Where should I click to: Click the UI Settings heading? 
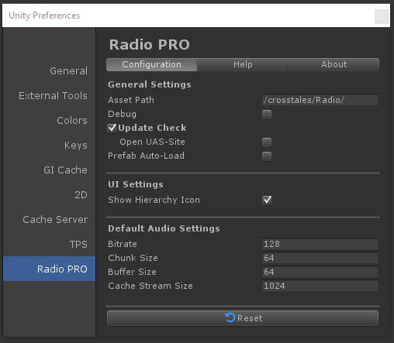tap(136, 184)
